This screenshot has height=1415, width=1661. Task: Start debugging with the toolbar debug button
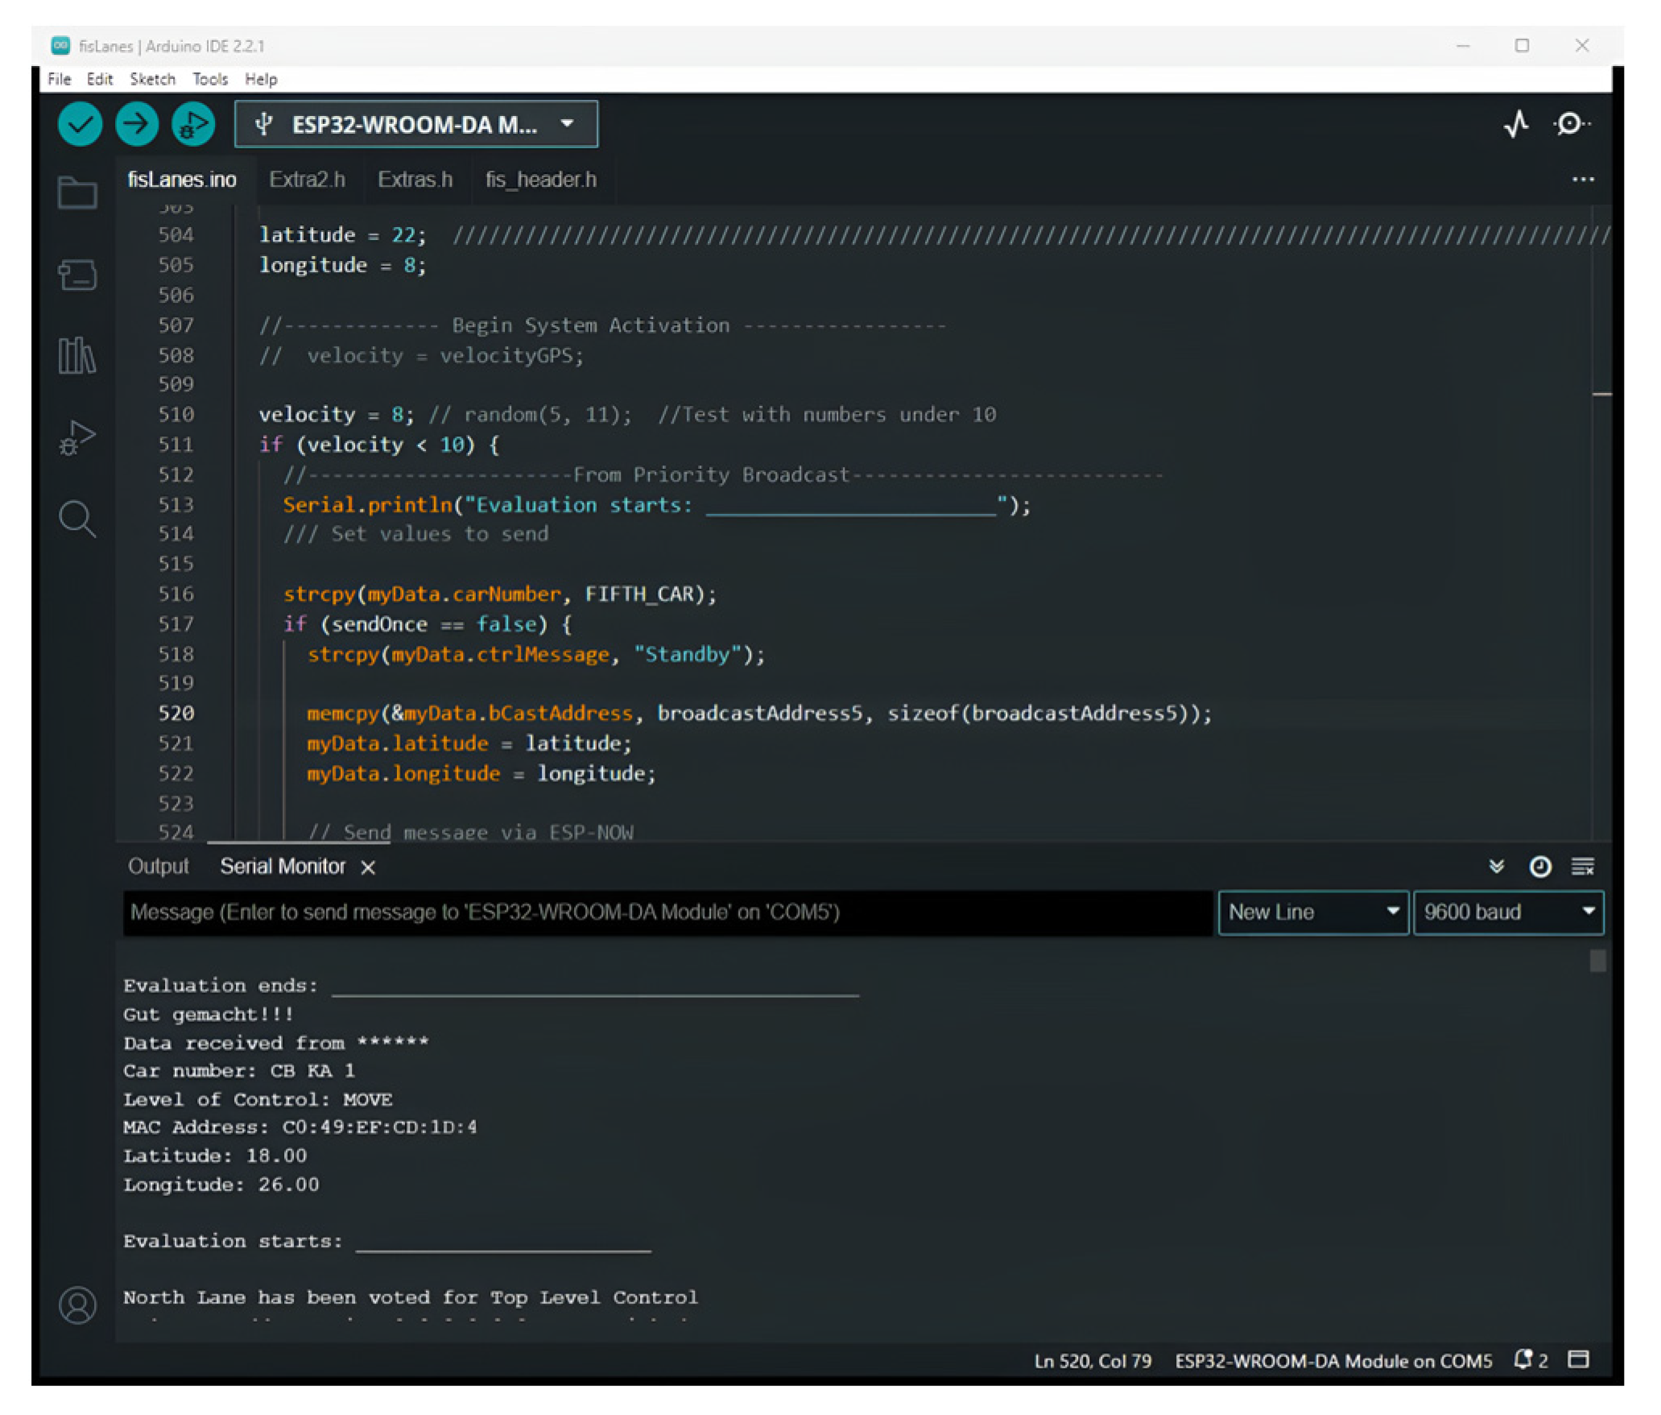coord(193,125)
